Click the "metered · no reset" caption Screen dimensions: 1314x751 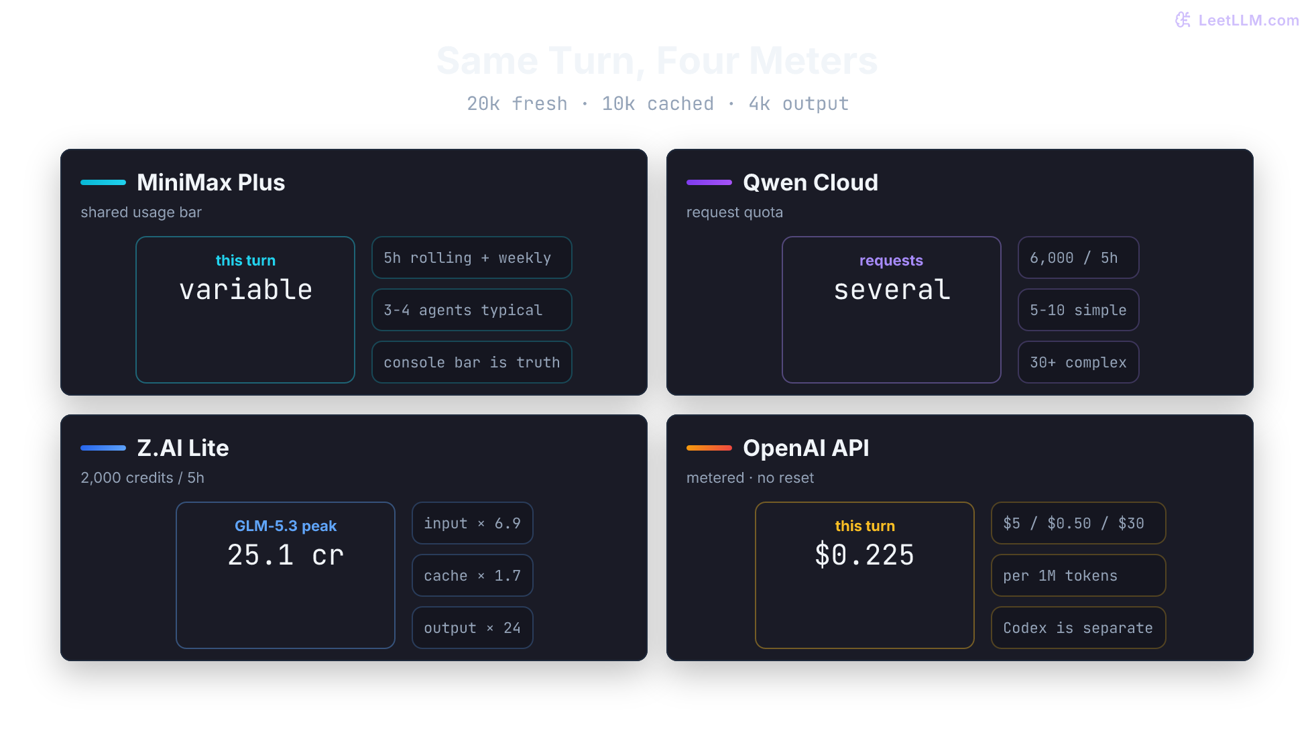click(x=750, y=478)
